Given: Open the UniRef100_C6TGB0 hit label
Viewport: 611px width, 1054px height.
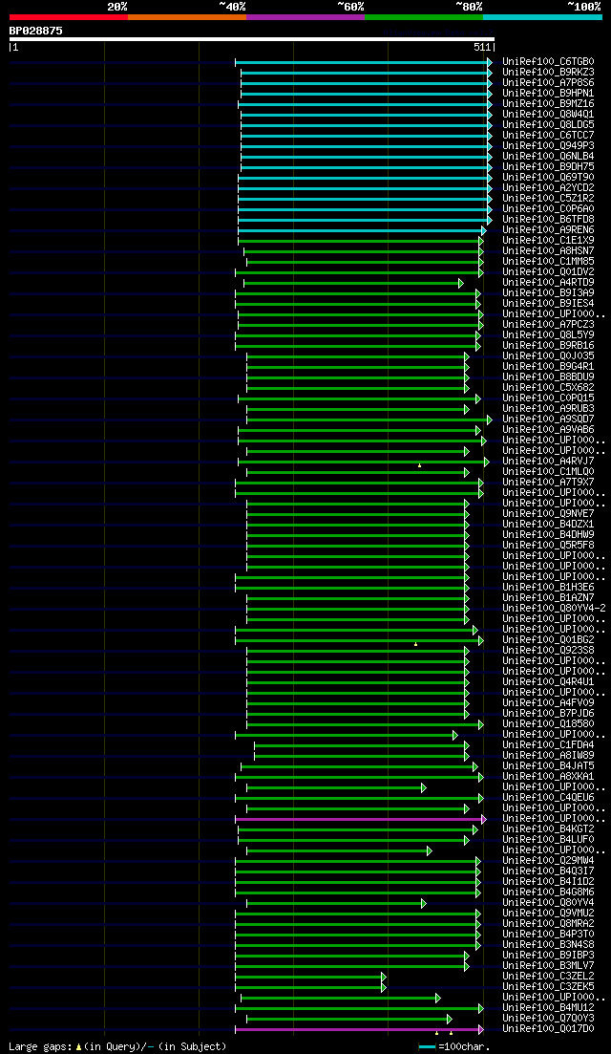Looking at the screenshot, I should coord(548,62).
